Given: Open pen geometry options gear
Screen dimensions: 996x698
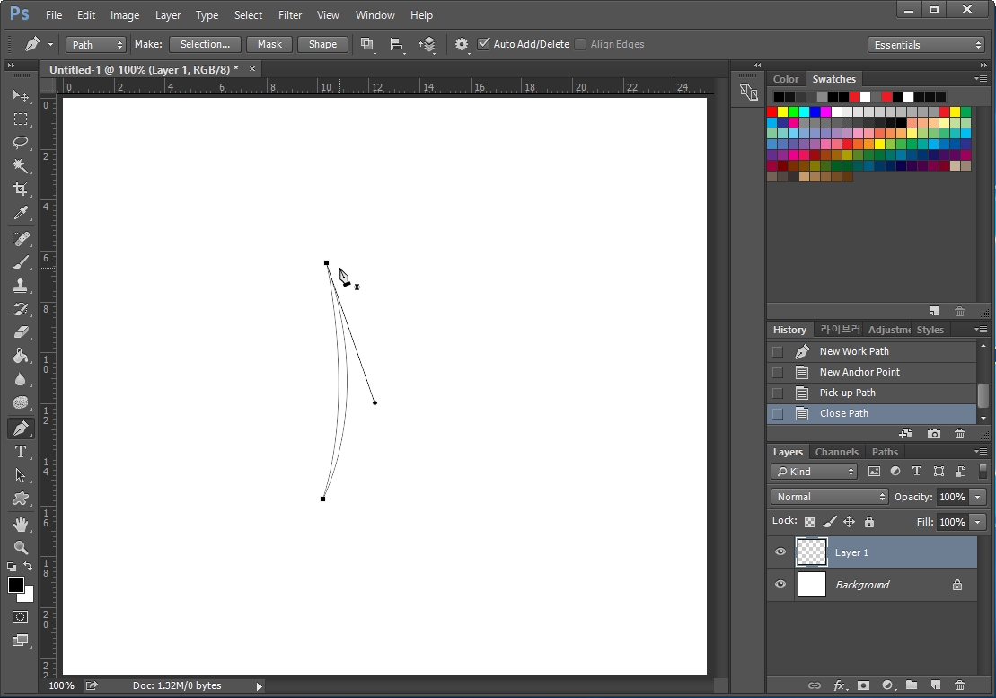Looking at the screenshot, I should click(x=462, y=44).
